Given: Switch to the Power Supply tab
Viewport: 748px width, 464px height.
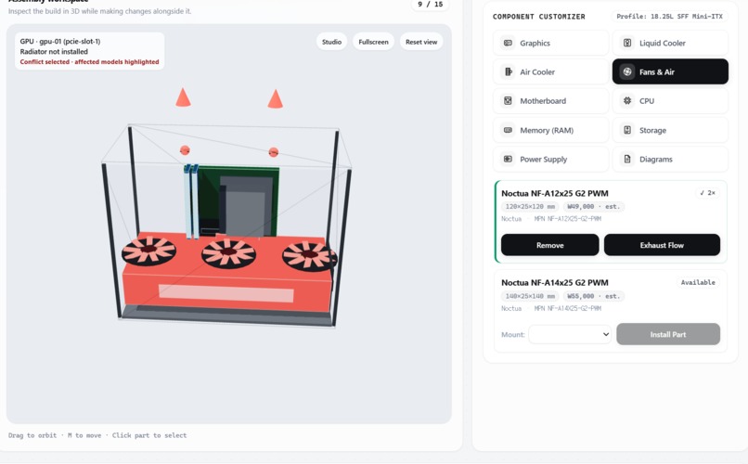Looking at the screenshot, I should pos(551,160).
